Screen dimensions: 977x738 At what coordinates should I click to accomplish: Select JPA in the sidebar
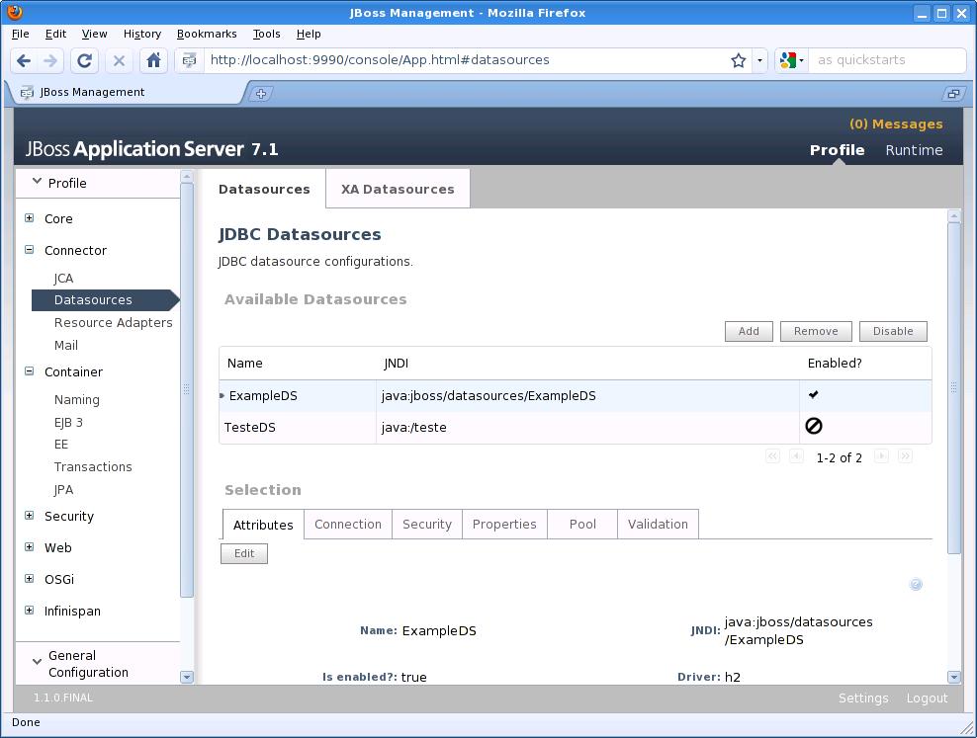[63, 490]
